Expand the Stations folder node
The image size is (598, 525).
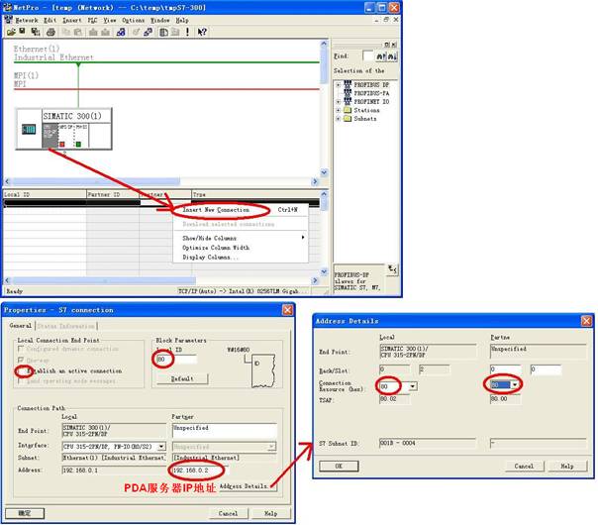[x=338, y=110]
